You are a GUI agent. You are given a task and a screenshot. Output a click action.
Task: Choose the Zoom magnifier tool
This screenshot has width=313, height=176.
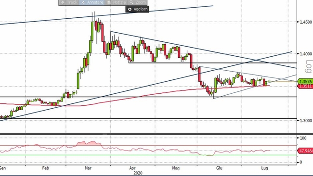pyautogui.click(x=137, y=2)
